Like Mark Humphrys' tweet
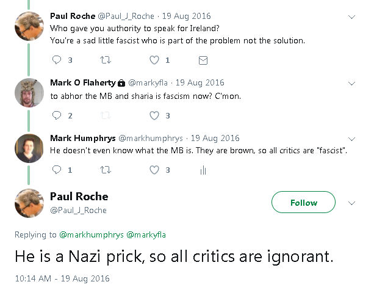 tap(154, 170)
